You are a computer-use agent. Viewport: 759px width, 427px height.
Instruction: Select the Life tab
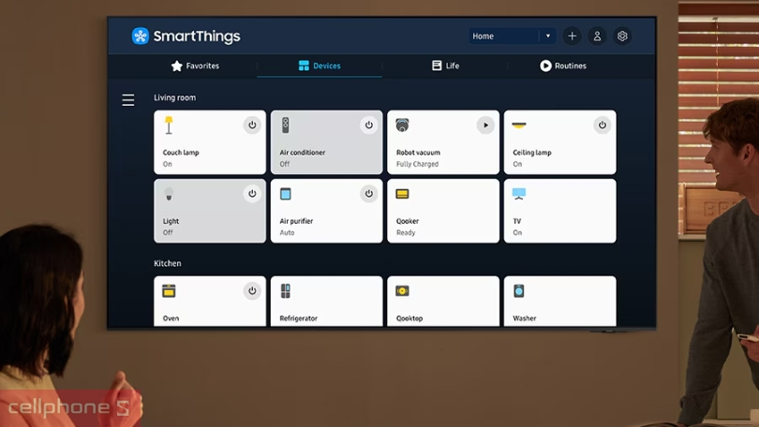coord(445,66)
